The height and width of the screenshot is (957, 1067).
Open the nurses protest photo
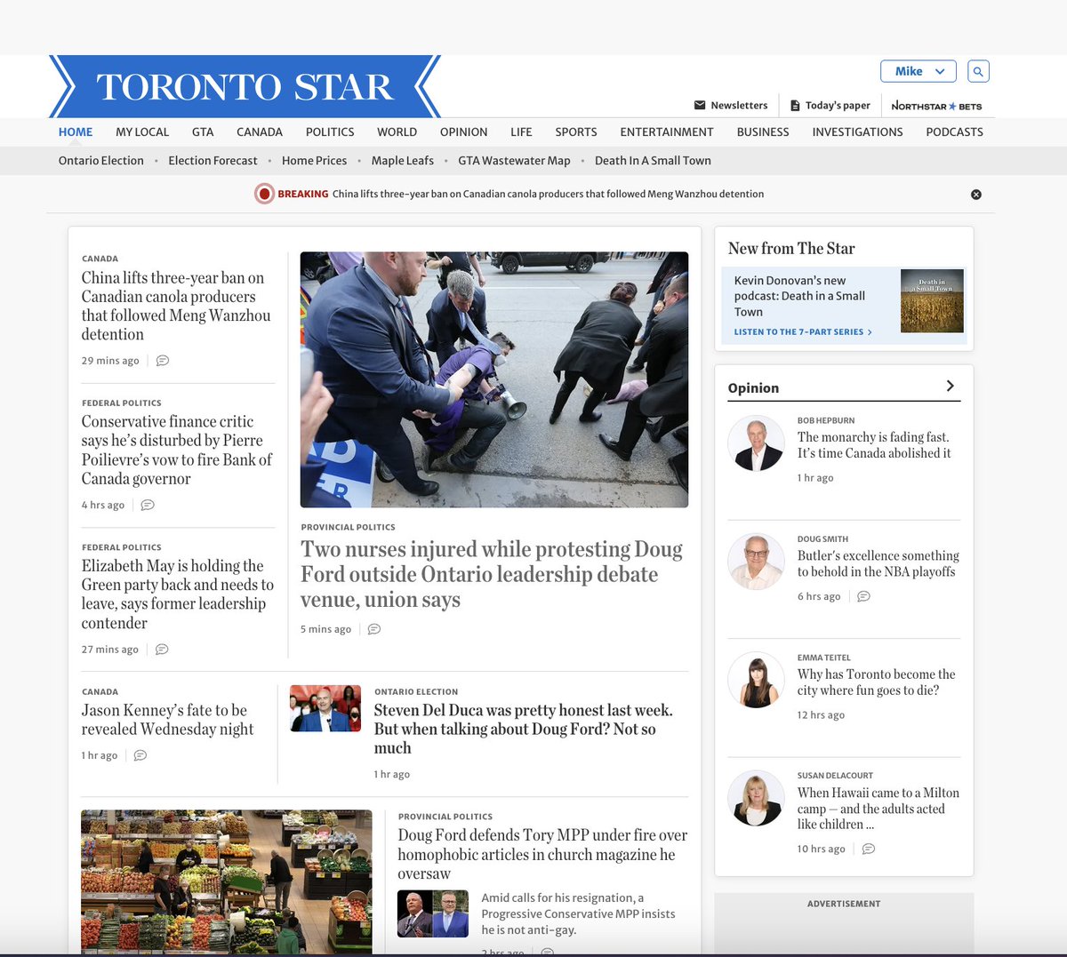[x=494, y=379]
